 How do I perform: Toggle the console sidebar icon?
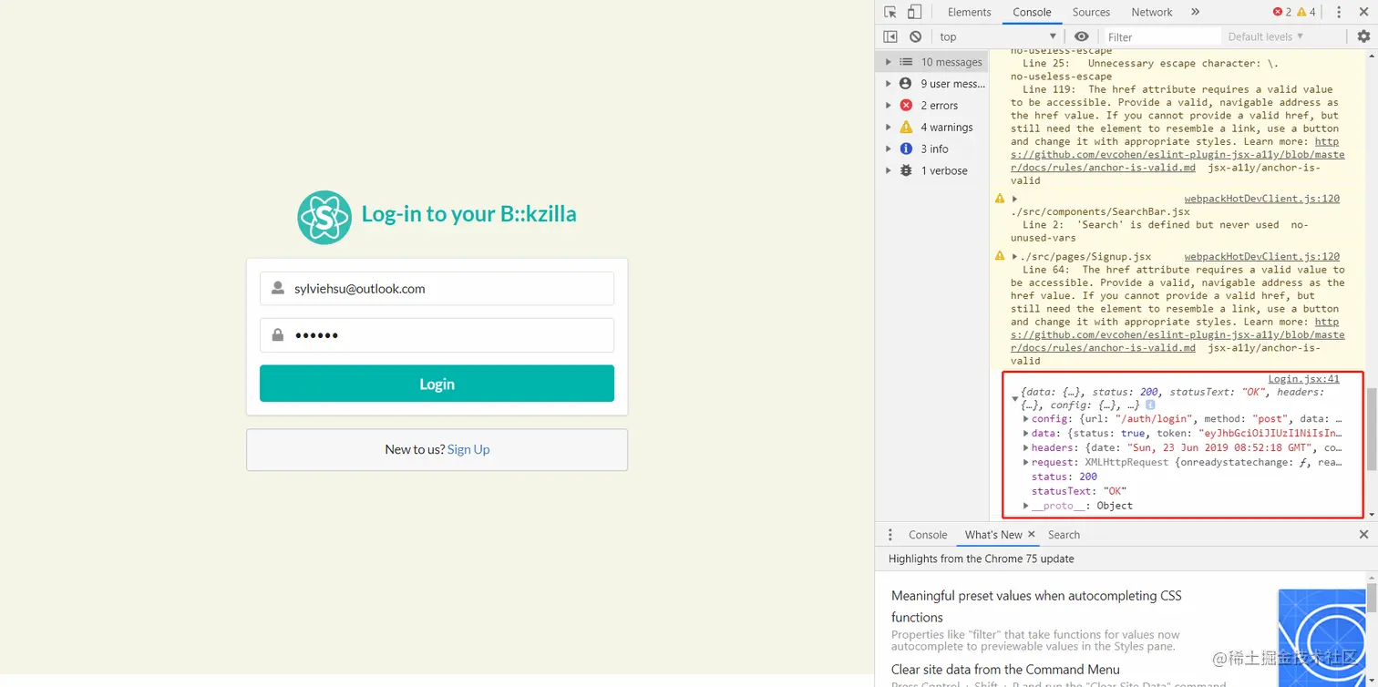coord(890,36)
